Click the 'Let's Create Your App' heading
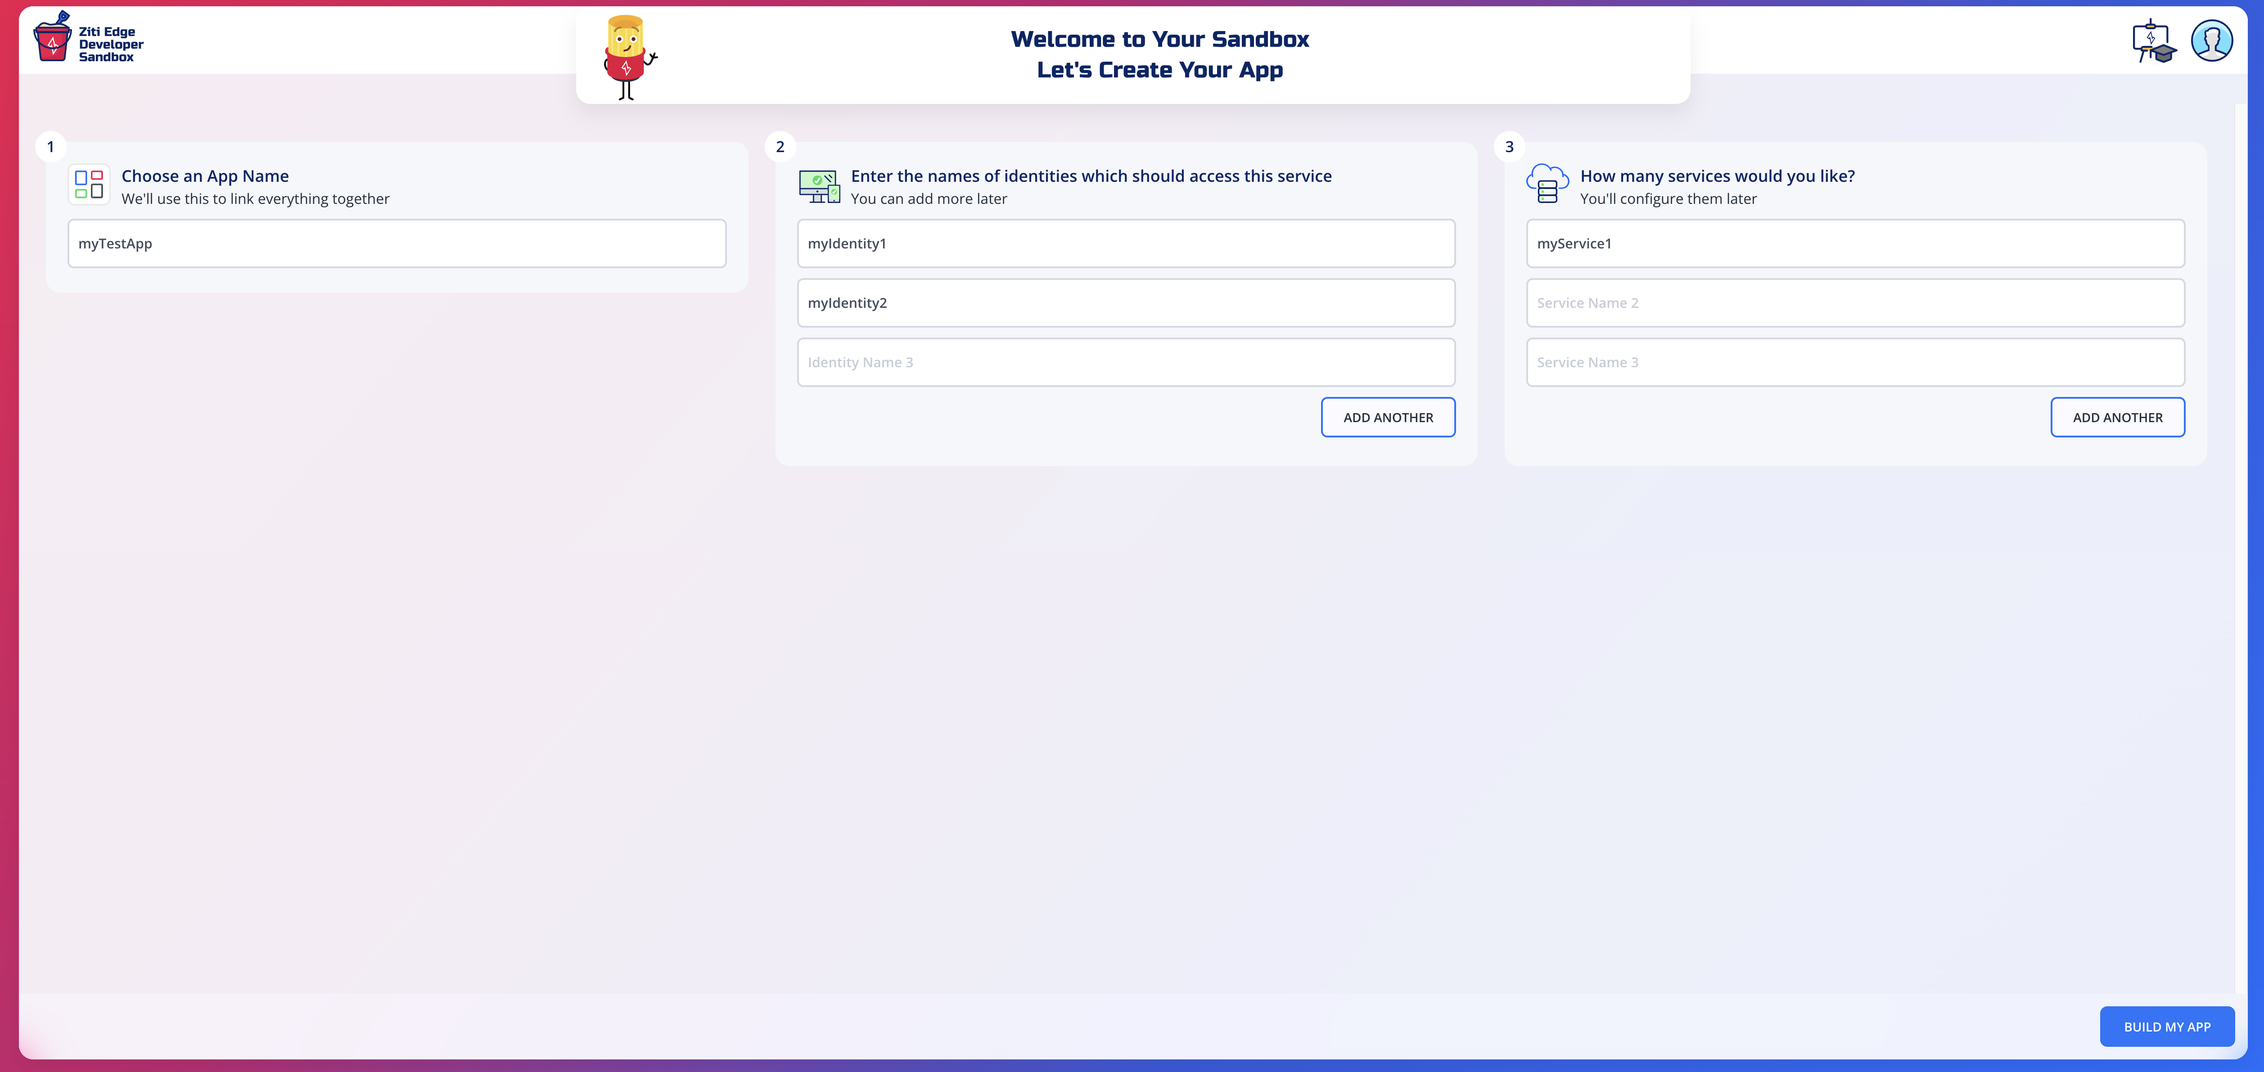This screenshot has width=2264, height=1072. tap(1159, 70)
